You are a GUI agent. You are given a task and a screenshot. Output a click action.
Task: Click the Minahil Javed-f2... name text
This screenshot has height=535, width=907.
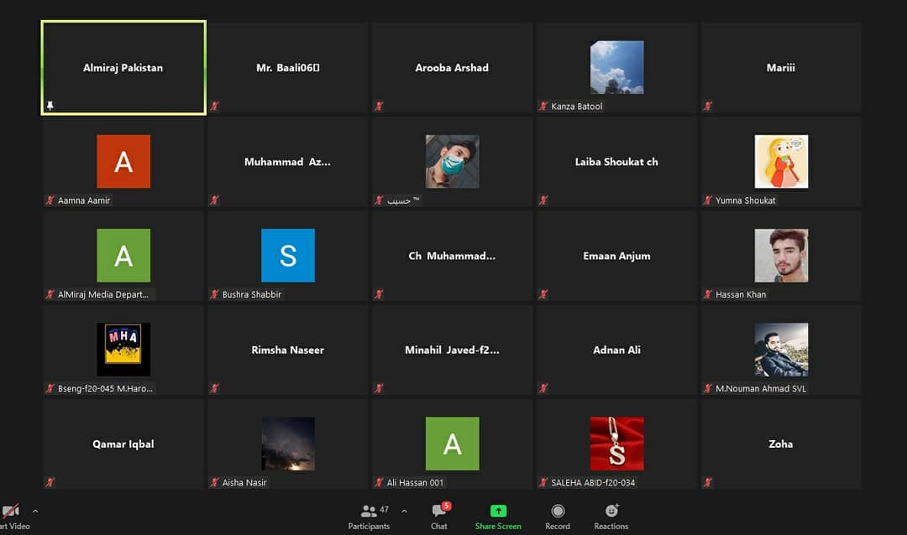(452, 351)
